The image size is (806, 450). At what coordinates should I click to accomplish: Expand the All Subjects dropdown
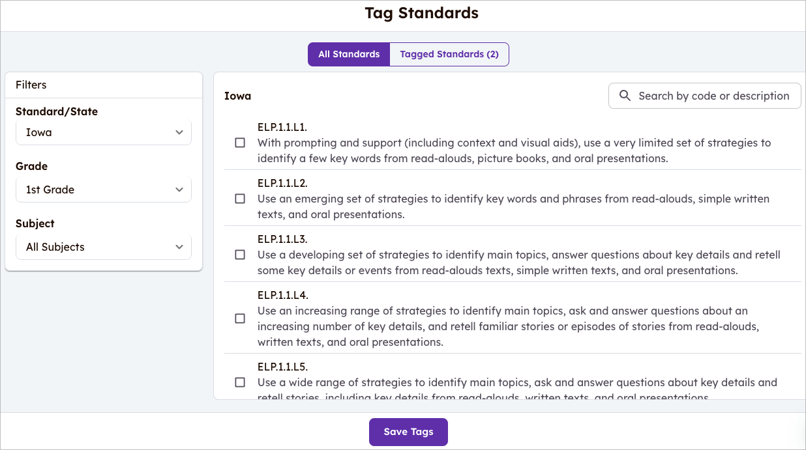point(103,247)
